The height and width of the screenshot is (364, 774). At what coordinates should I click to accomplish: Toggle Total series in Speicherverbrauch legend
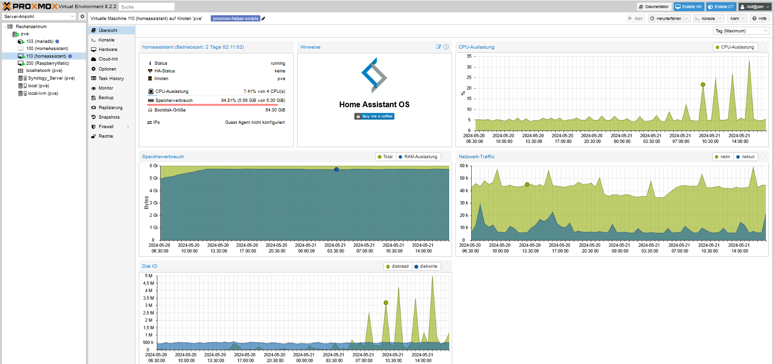(x=385, y=157)
